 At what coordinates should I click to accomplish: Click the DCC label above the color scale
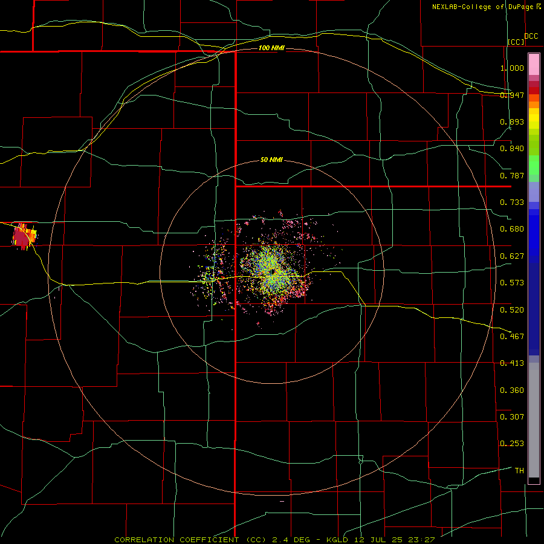point(531,36)
